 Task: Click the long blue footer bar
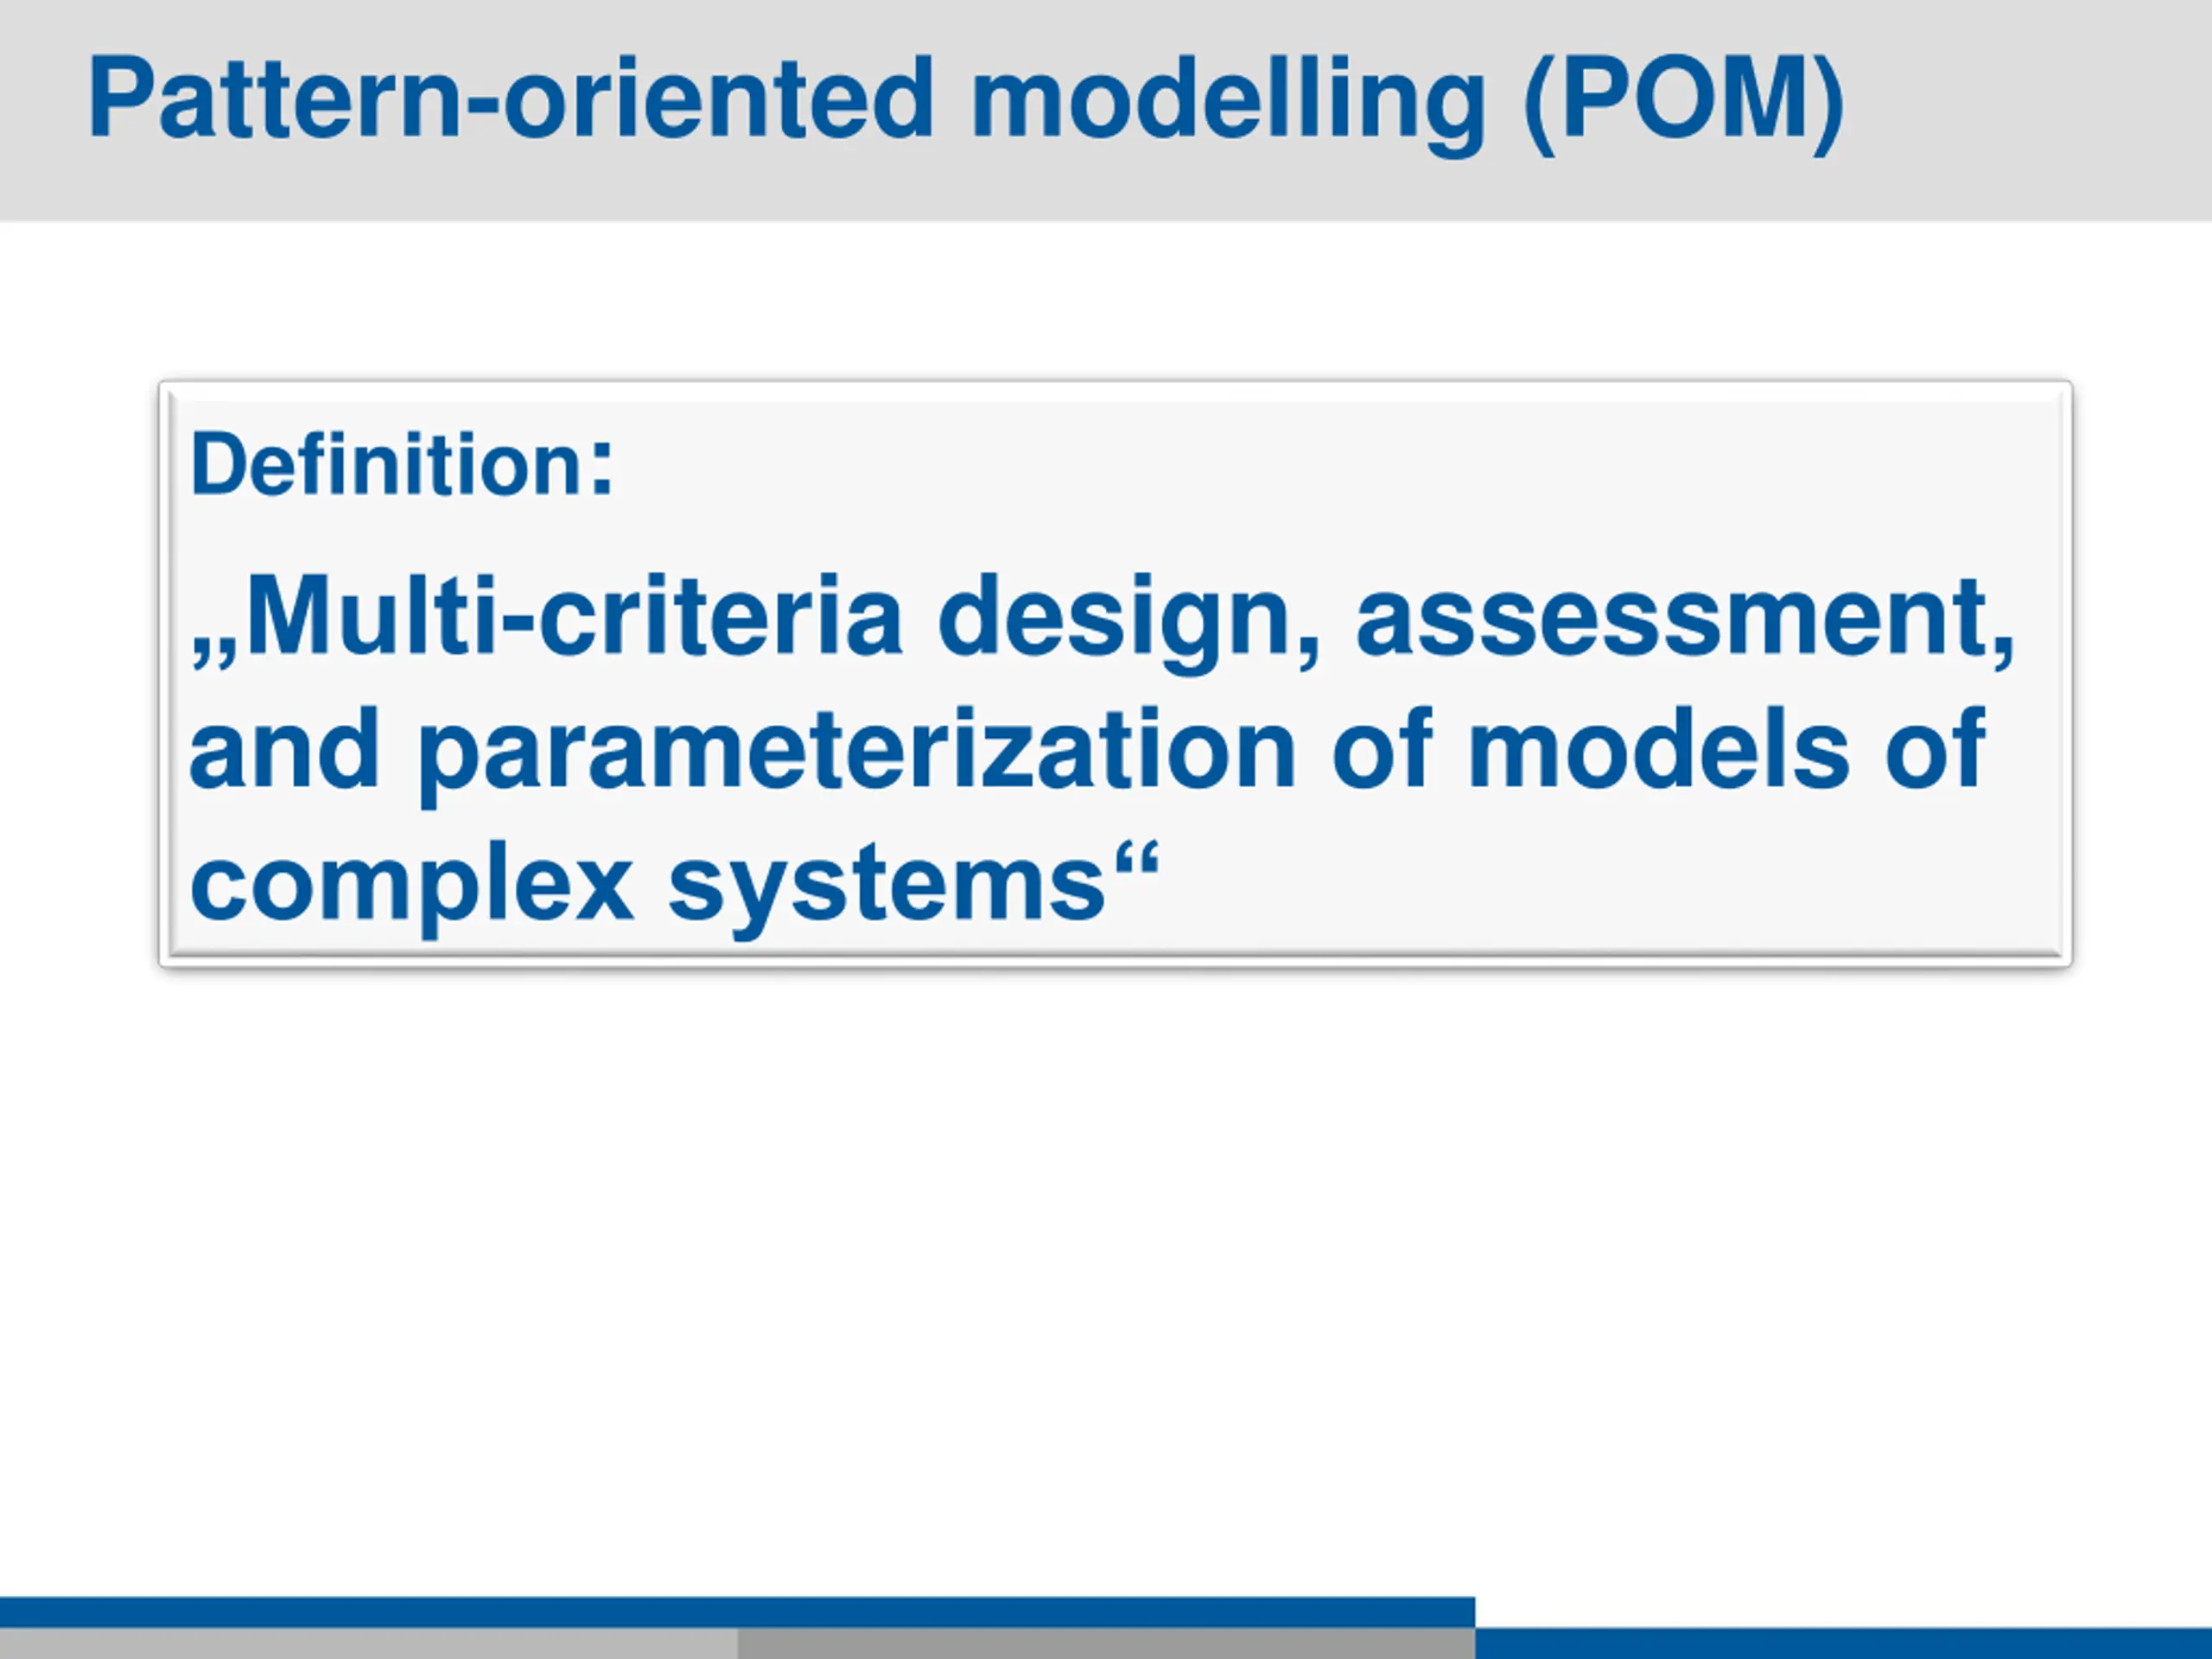737,1611
